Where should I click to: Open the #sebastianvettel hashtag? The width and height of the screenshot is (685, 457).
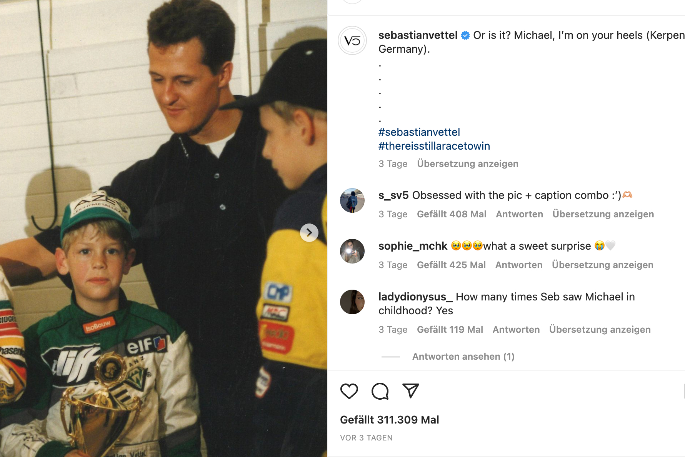(x=419, y=132)
